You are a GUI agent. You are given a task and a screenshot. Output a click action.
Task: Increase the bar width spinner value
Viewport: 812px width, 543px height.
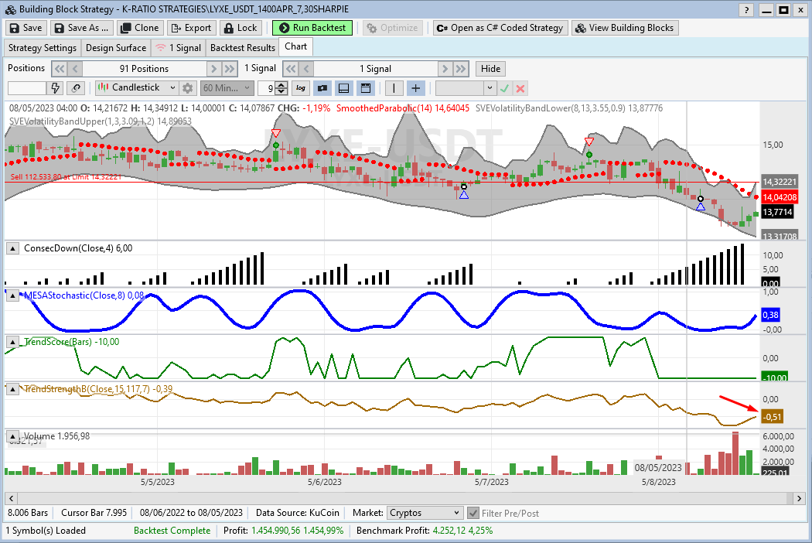pos(282,85)
